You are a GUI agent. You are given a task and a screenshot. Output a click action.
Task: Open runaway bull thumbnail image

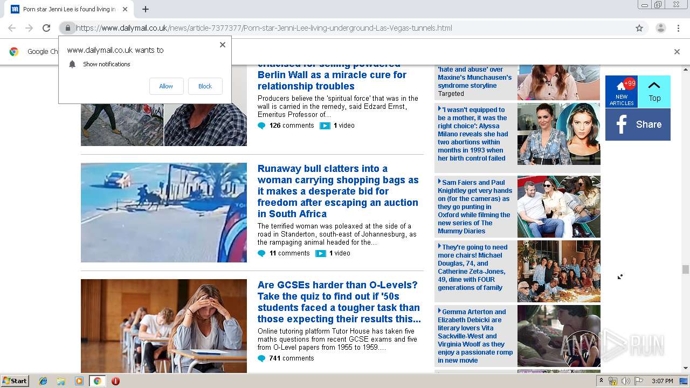click(164, 212)
